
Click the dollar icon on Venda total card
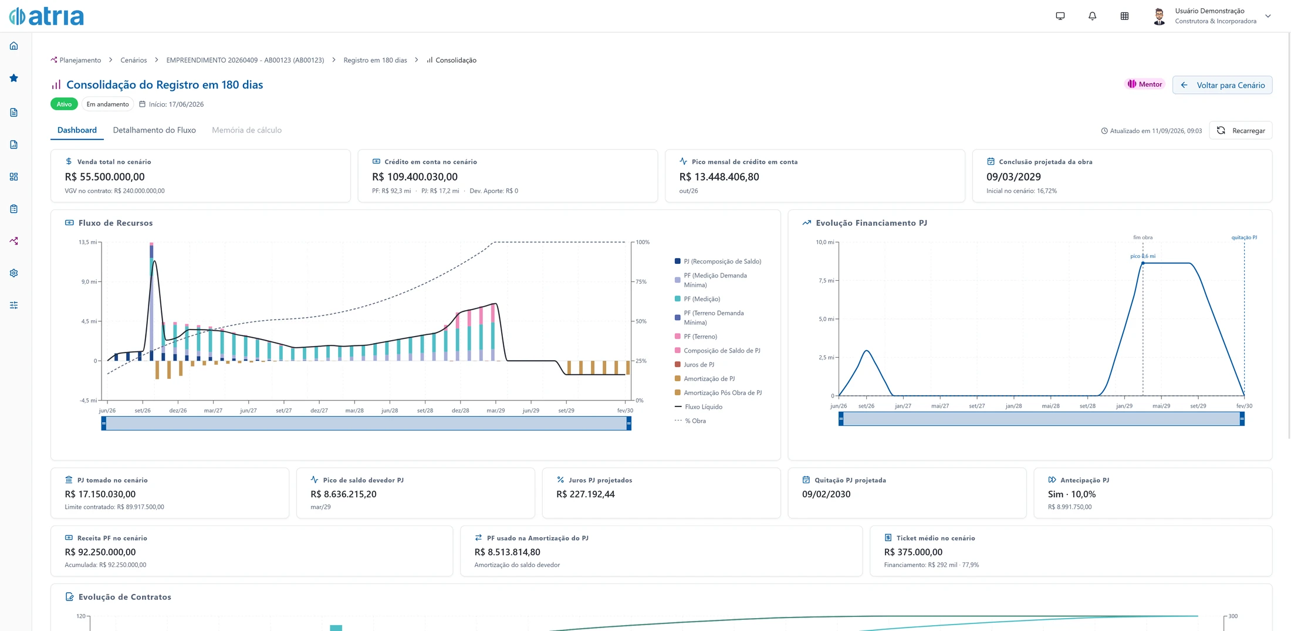[69, 161]
